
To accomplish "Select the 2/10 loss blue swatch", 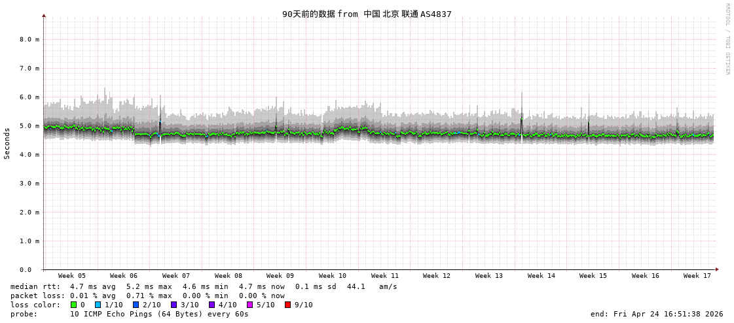I will 136,305.
